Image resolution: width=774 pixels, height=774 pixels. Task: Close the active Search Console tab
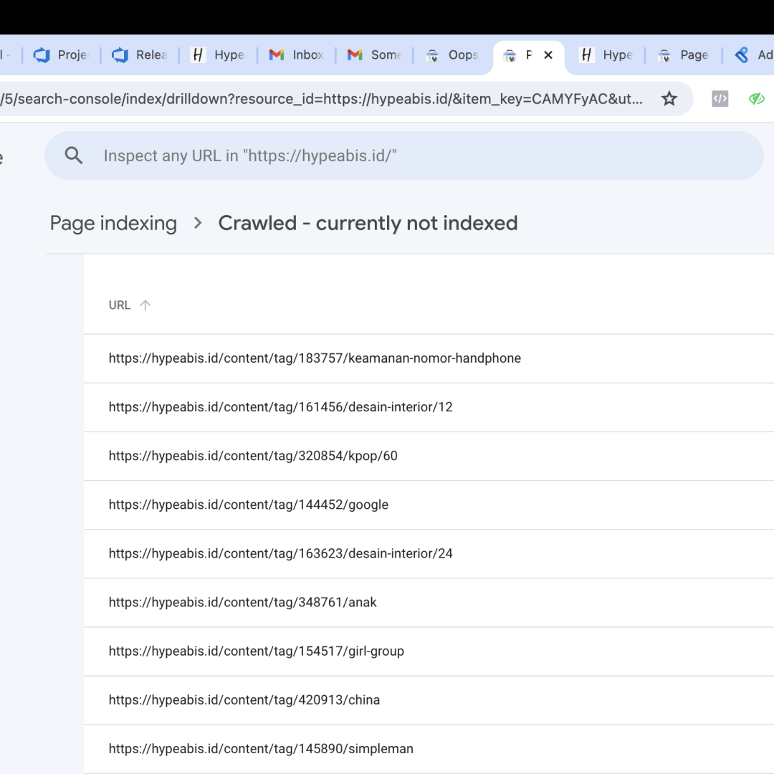548,54
